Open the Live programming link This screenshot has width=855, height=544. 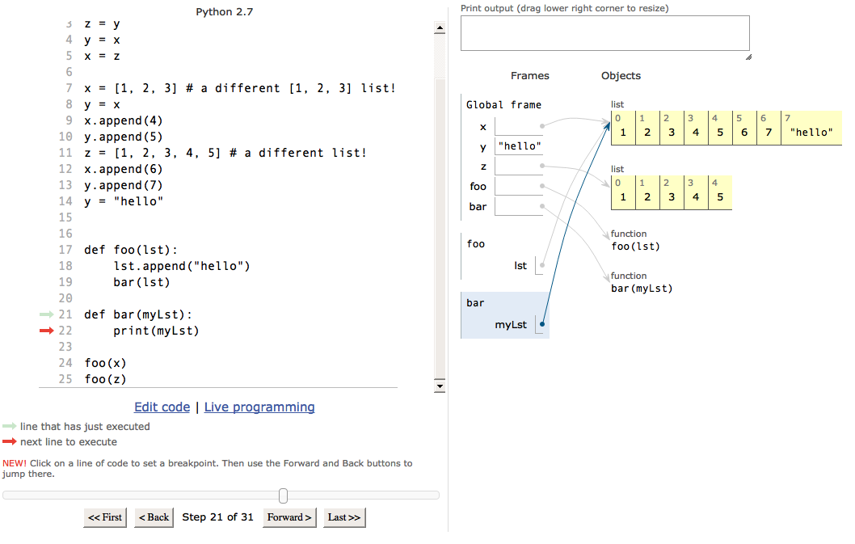pyautogui.click(x=259, y=407)
